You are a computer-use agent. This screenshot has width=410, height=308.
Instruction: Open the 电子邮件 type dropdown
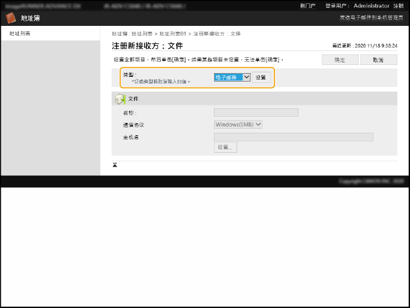click(232, 77)
